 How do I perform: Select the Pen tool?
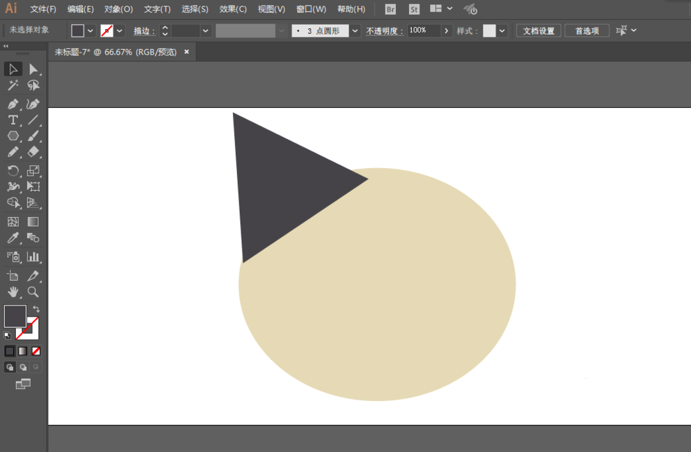click(12, 104)
